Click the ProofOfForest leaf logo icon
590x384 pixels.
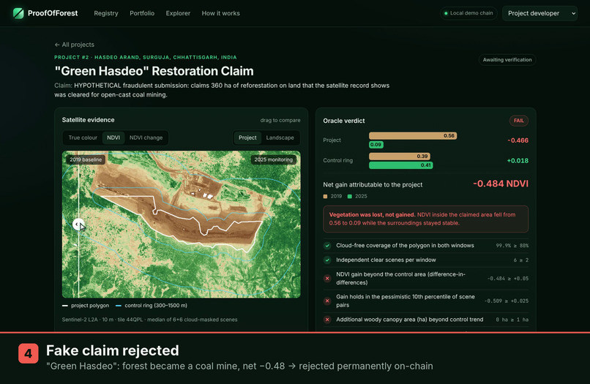click(x=18, y=13)
